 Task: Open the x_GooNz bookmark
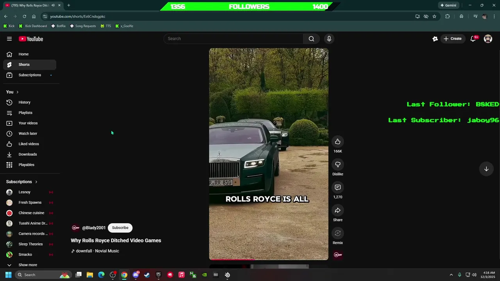tap(124, 26)
